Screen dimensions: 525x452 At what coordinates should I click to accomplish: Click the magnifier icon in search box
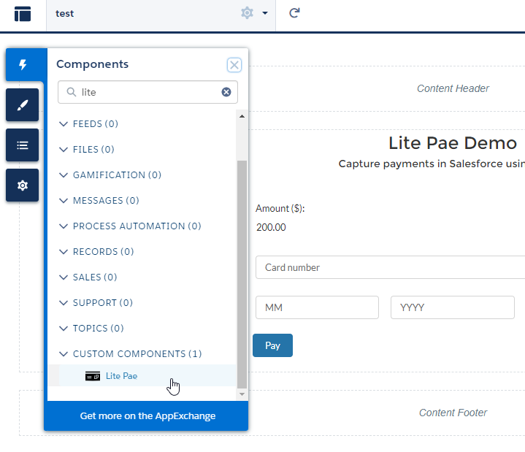click(71, 92)
